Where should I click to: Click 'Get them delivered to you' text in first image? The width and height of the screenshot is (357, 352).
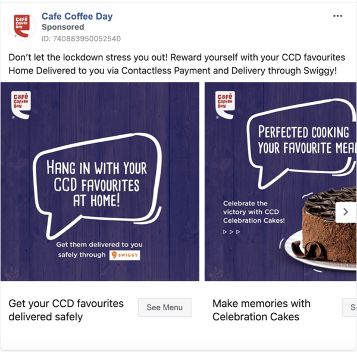click(99, 245)
